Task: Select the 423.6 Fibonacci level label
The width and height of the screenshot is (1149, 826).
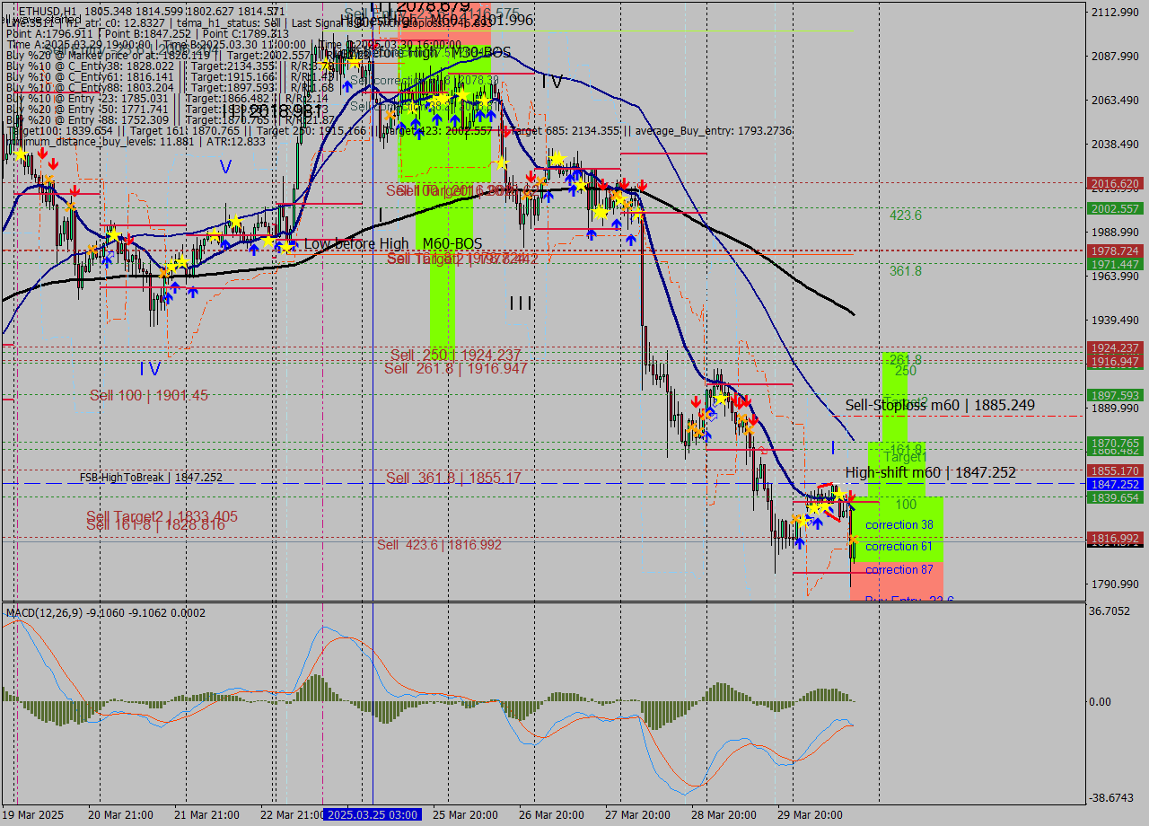Action: [905, 215]
